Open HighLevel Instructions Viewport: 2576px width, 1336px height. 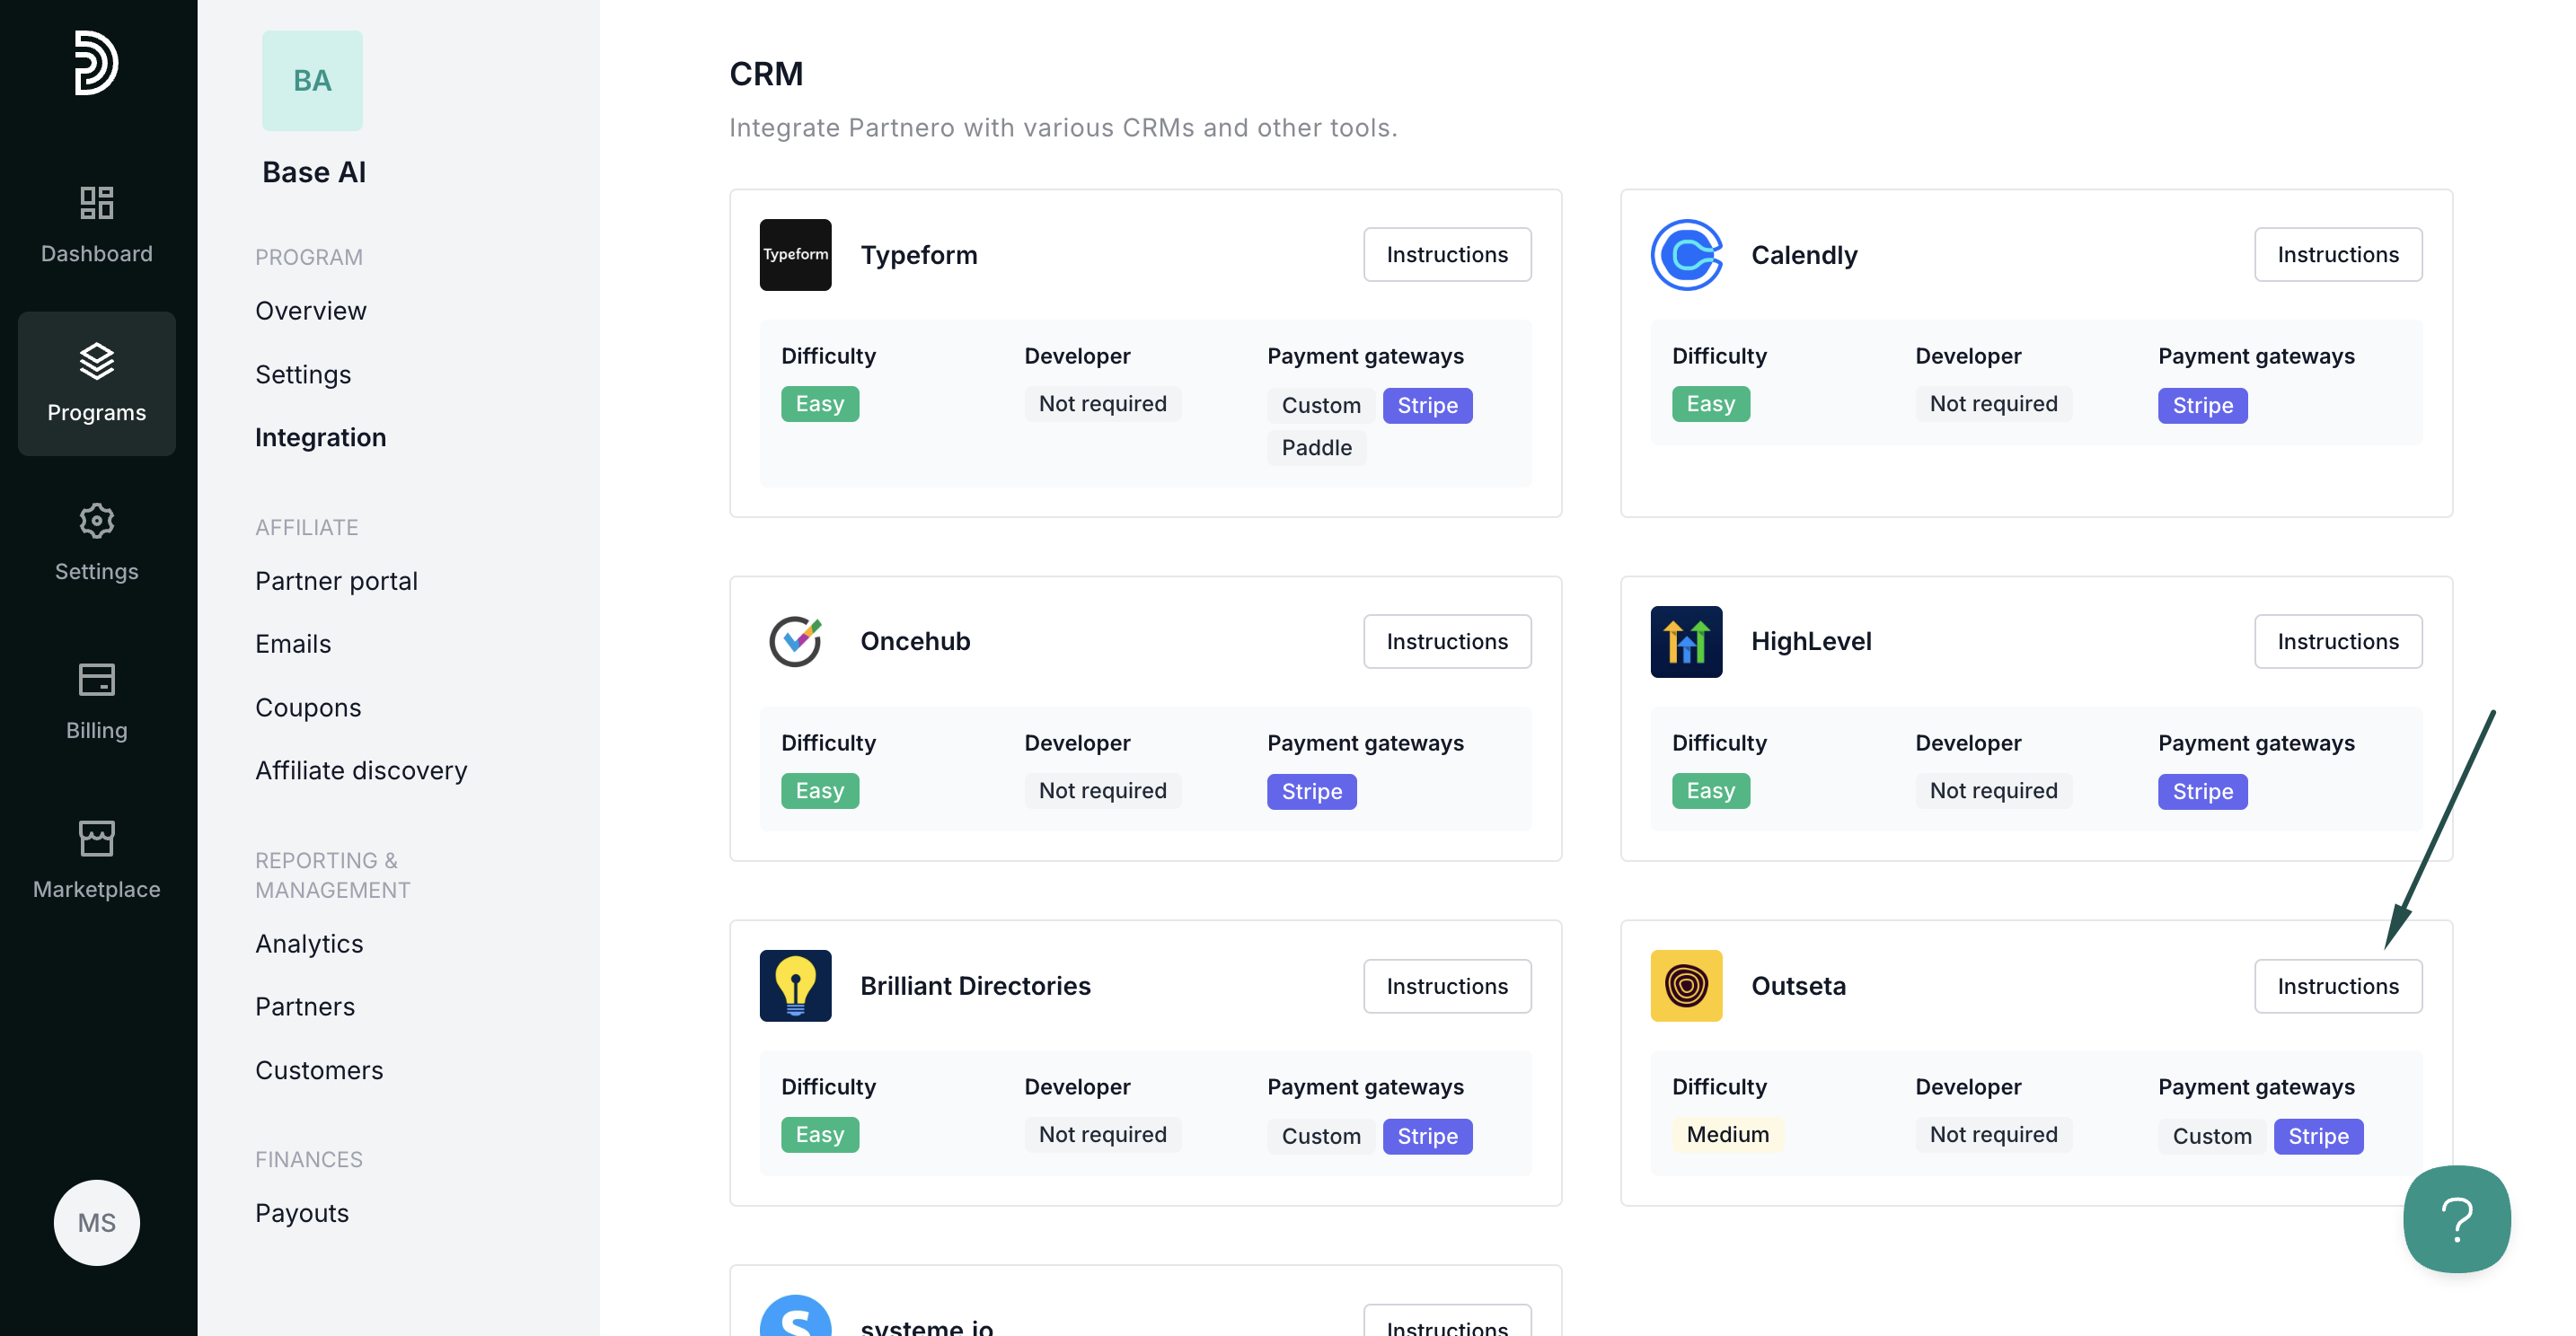(x=2338, y=642)
